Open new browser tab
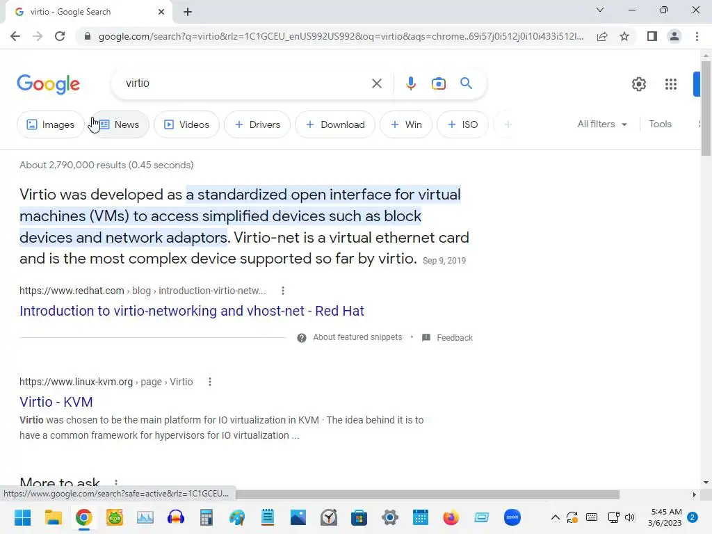This screenshot has width=712, height=534. coord(188,12)
